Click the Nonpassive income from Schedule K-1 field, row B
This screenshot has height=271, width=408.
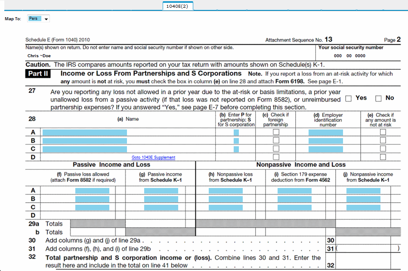[x=364, y=199]
